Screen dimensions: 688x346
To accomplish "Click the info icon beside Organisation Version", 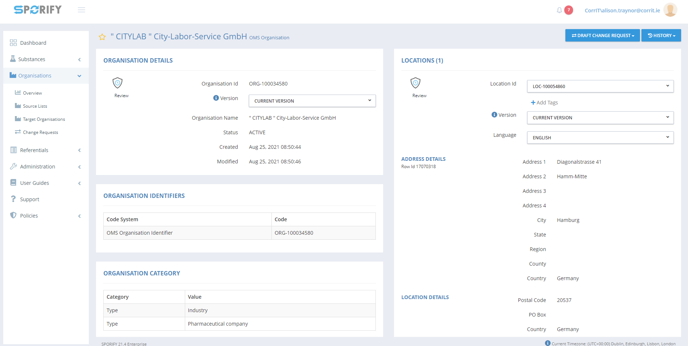I will coord(216,98).
